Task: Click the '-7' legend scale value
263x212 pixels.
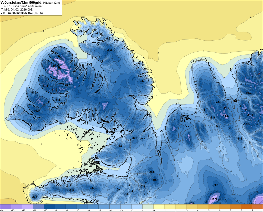Action: tap(78, 210)
